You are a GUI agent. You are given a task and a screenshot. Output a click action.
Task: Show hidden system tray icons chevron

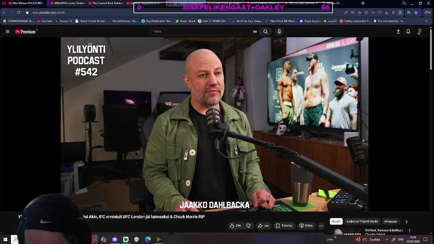[387, 239]
